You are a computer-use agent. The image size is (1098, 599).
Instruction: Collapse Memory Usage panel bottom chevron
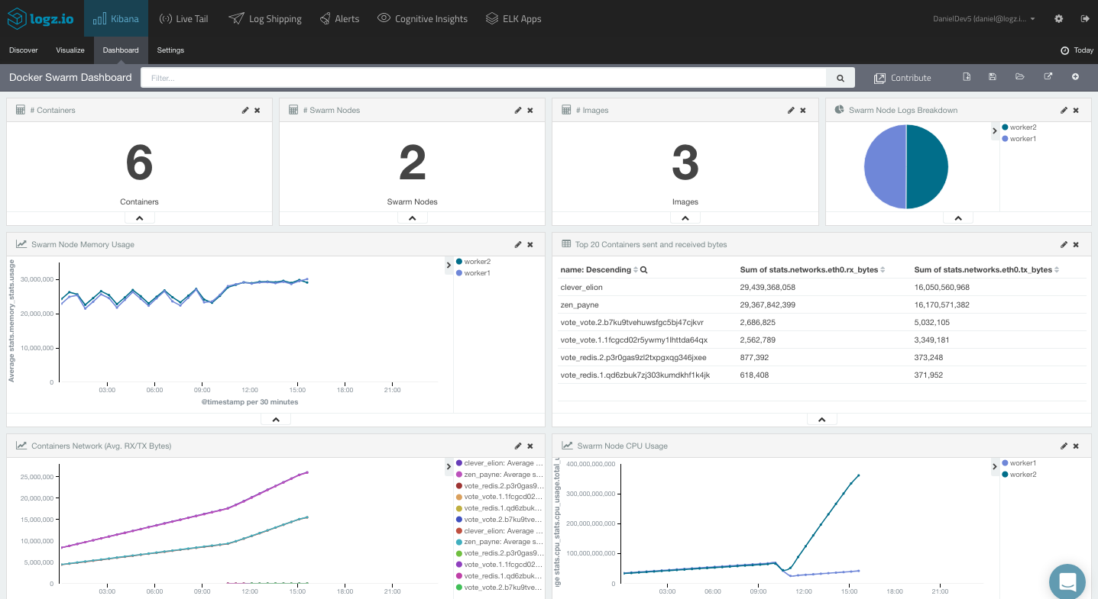point(276,420)
